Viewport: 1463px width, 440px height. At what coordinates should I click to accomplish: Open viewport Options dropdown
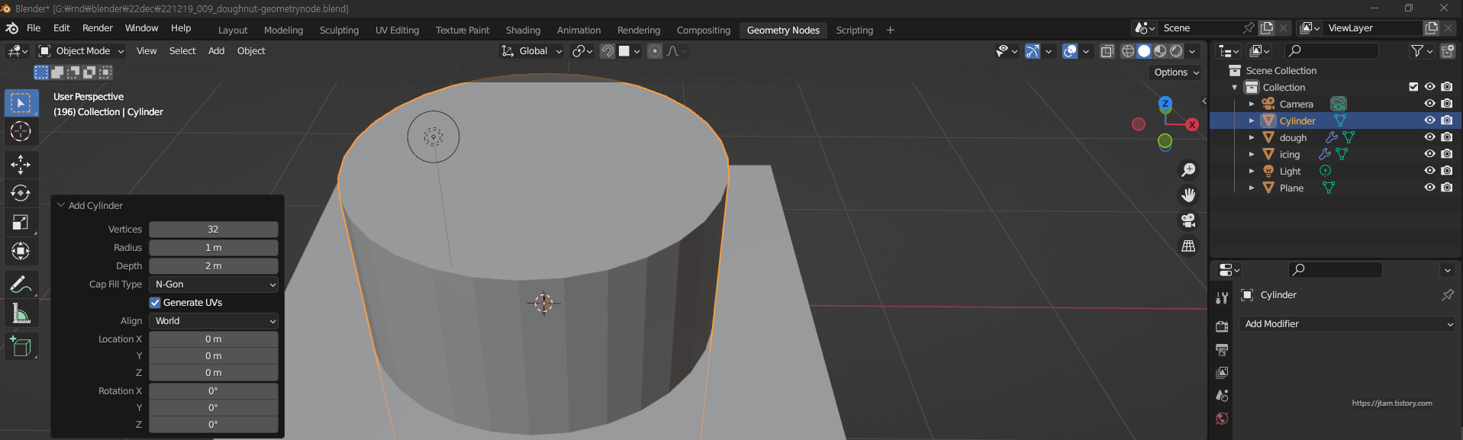[x=1176, y=72]
